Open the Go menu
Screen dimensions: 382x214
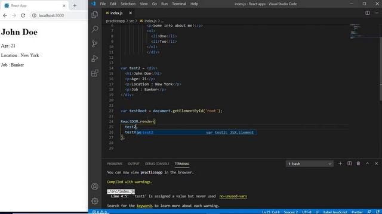tap(155, 4)
